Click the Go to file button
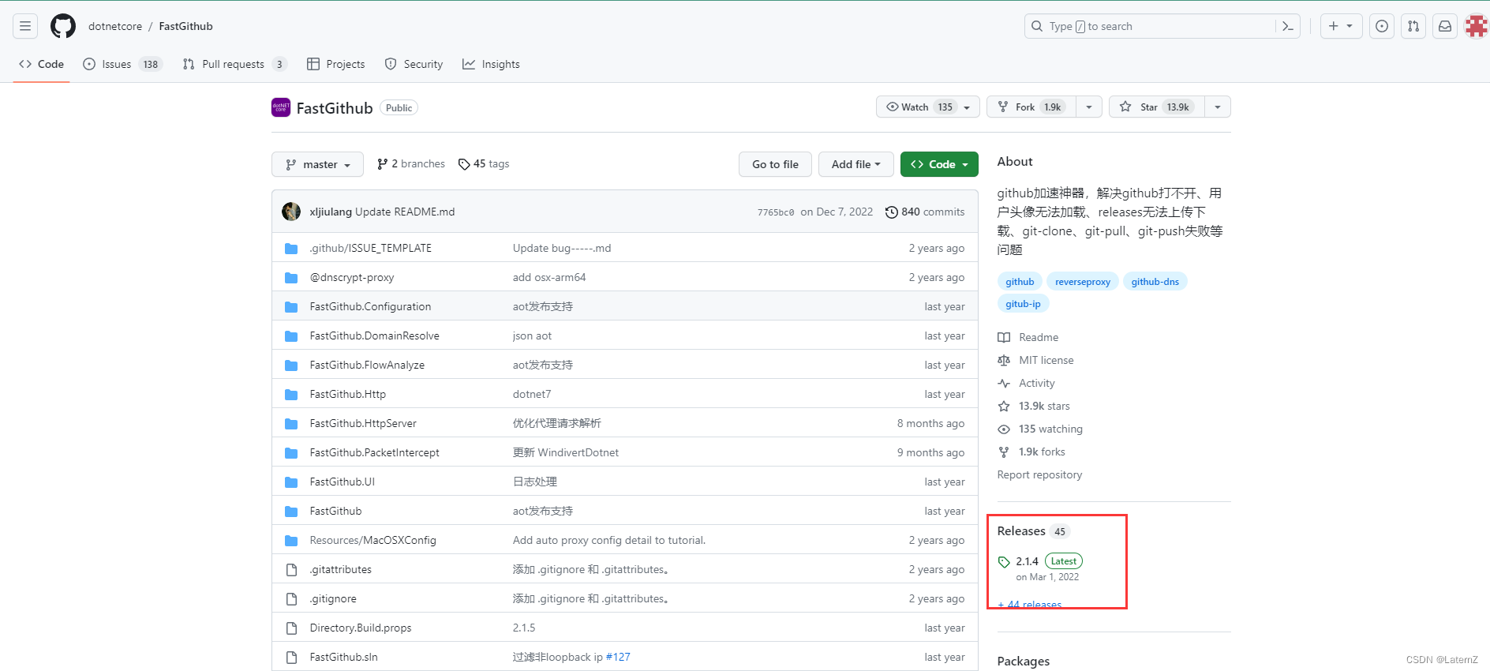The image size is (1490, 671). [775, 164]
